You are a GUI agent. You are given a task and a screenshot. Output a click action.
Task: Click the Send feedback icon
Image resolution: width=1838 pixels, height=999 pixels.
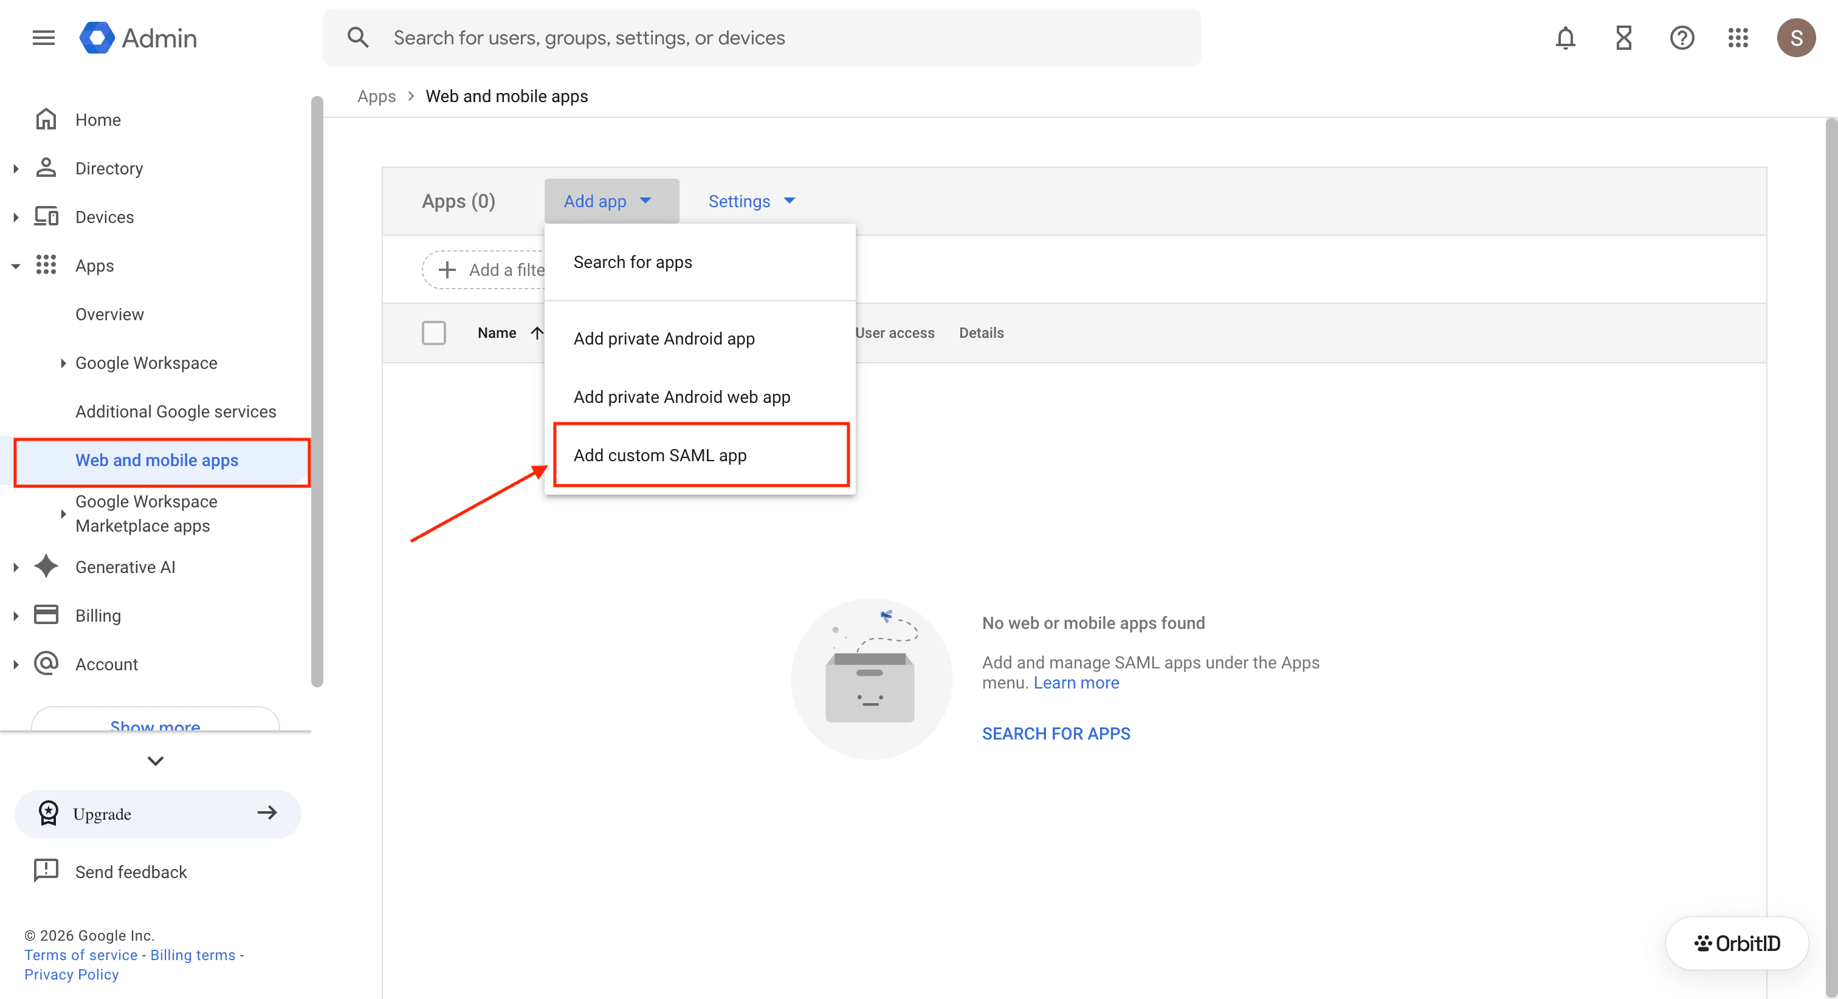46,871
